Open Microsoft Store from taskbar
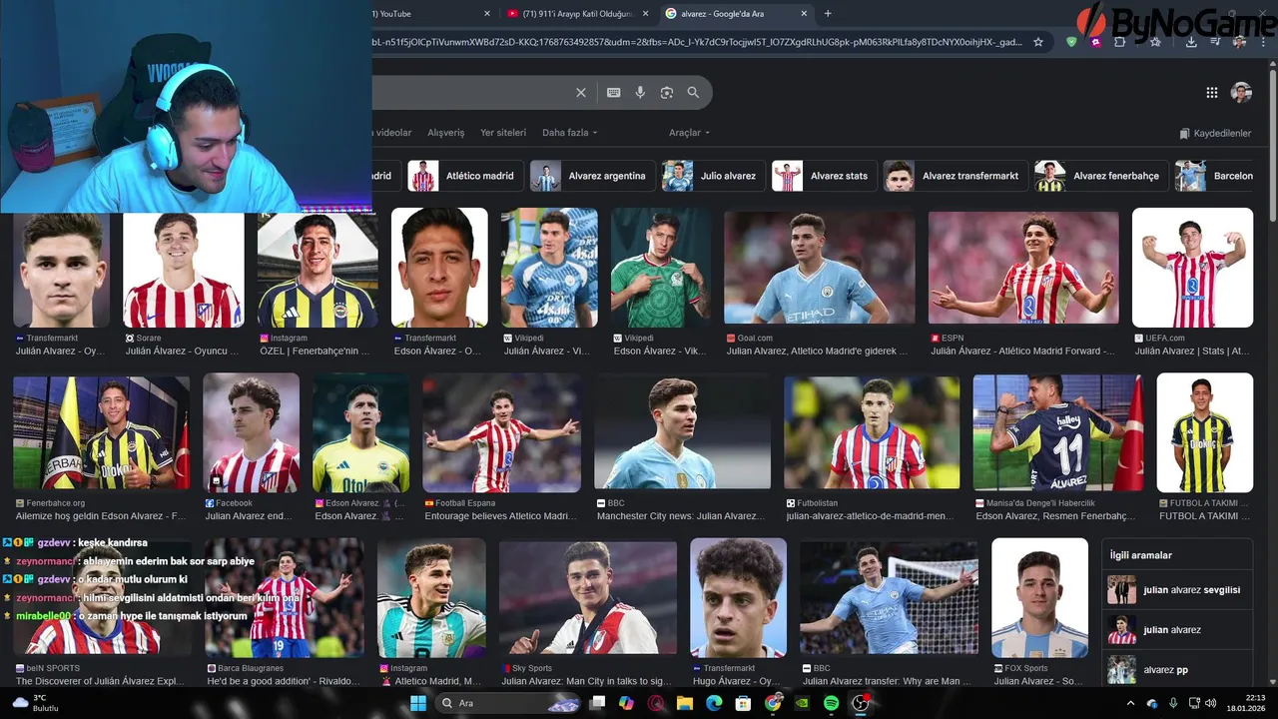 [x=744, y=703]
